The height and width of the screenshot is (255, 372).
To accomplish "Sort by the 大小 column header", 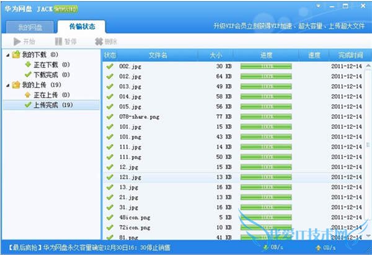I will pos(216,55).
